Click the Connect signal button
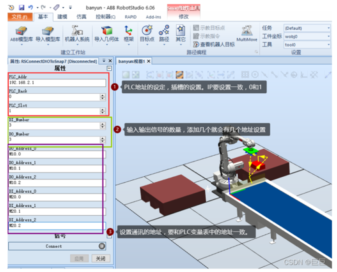This screenshot has height=272, width=337. (x=57, y=246)
